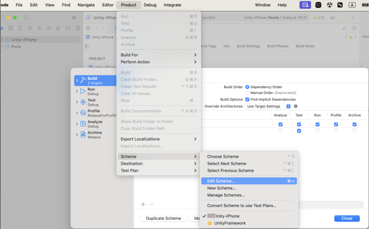Click the Close button in scheme editor
The width and height of the screenshot is (369, 229).
click(347, 218)
